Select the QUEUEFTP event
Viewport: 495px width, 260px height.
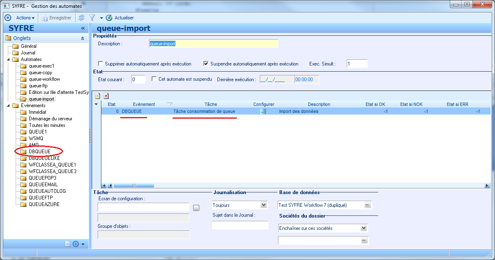click(x=41, y=198)
